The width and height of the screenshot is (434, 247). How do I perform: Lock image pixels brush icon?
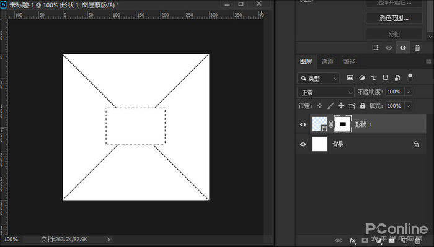(x=330, y=105)
